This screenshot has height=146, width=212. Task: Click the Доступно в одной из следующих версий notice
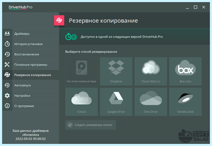(x=122, y=37)
